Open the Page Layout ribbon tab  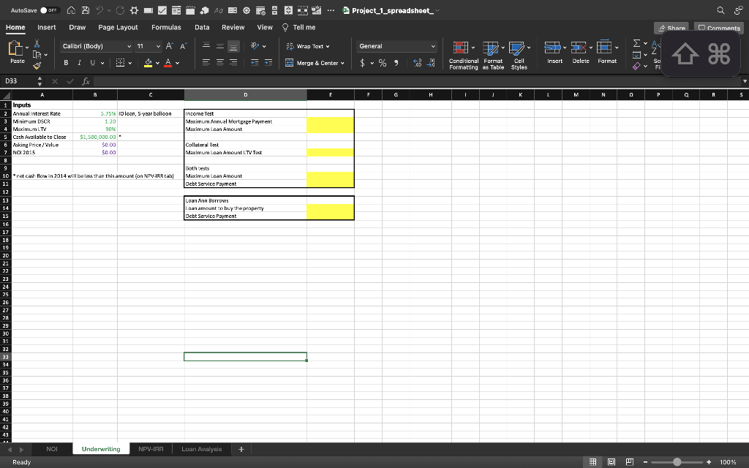[118, 27]
